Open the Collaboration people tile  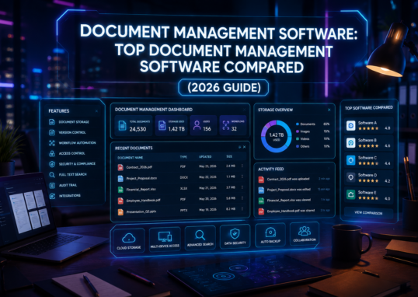click(305, 234)
